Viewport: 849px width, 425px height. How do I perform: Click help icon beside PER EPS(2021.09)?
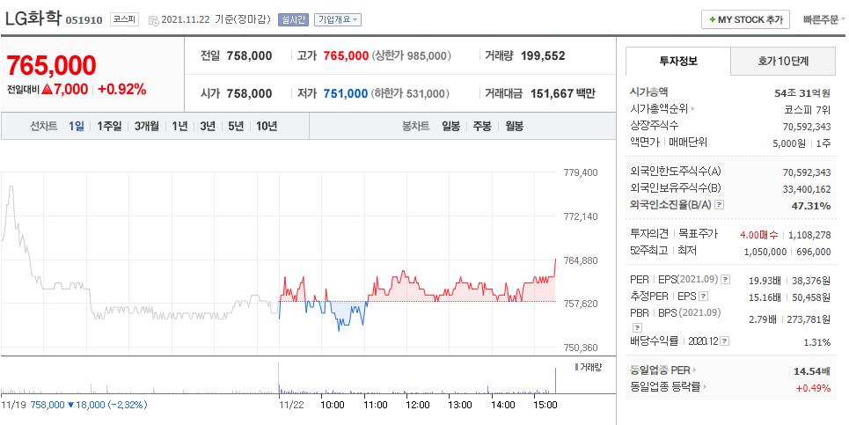tap(726, 280)
